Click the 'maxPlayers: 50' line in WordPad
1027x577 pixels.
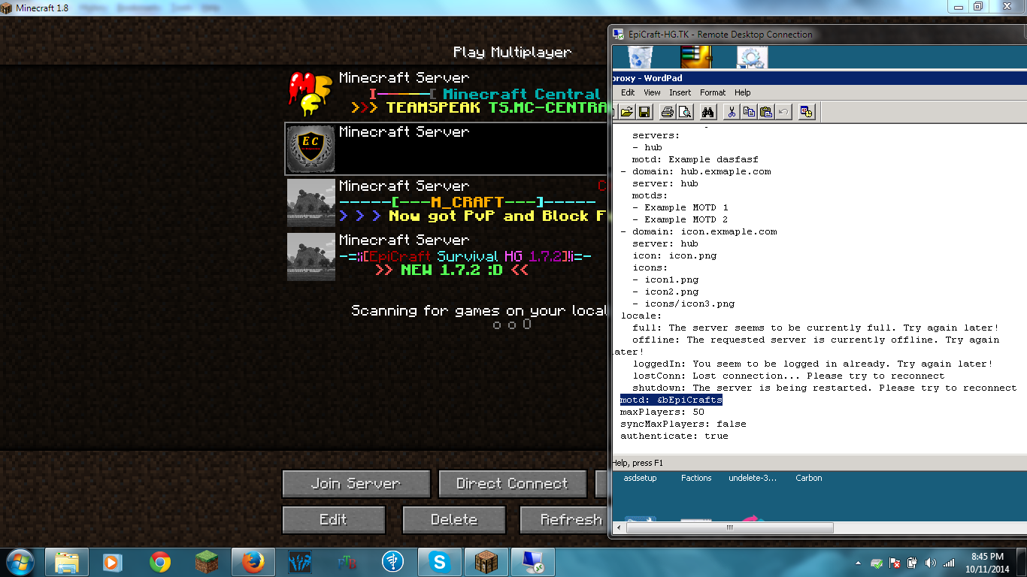pos(662,412)
